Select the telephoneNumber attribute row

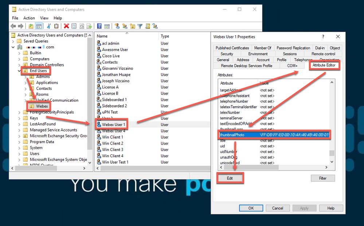274,101
